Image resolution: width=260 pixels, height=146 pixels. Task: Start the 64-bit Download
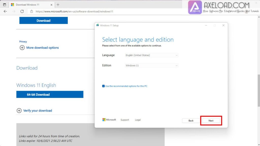[x=50, y=94]
